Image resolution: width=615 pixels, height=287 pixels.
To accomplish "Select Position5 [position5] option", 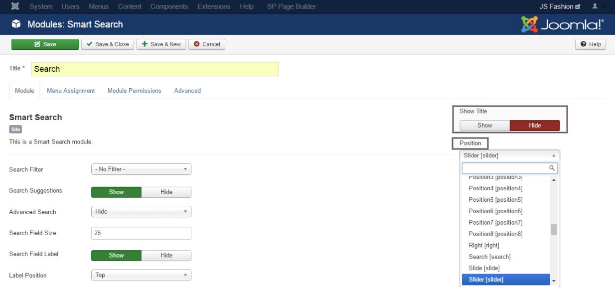I will pyautogui.click(x=505, y=200).
